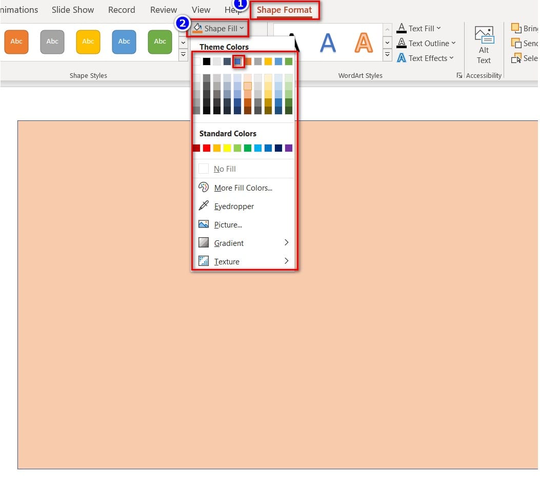Open the Text Outline dropdown
The image size is (540, 498).
pyautogui.click(x=453, y=44)
